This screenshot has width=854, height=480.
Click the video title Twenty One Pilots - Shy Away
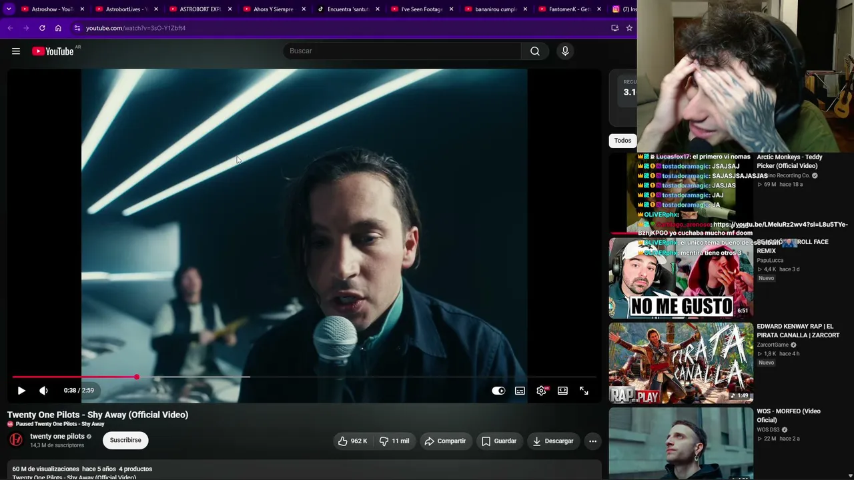pos(97,415)
